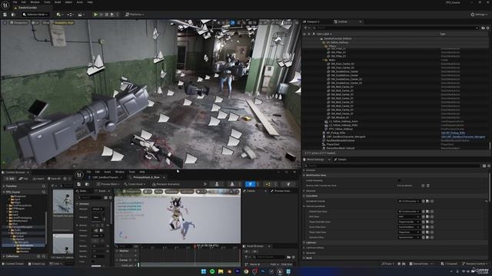Image resolution: width=492 pixels, height=276 pixels.
Task: Click the search icon in Favorites header
Action: pos(44,186)
